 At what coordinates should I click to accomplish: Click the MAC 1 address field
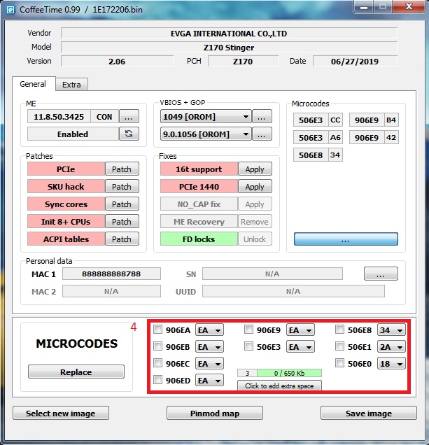[111, 274]
